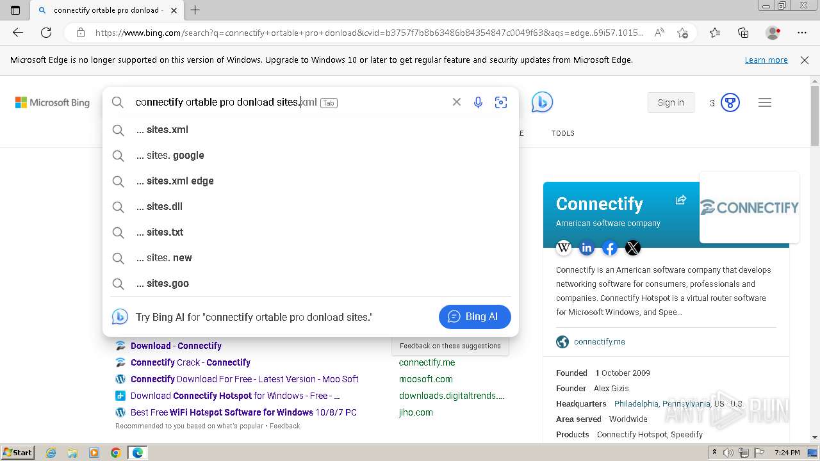Click jiho.com domain text
Screen dimensions: 820x461
click(416, 412)
